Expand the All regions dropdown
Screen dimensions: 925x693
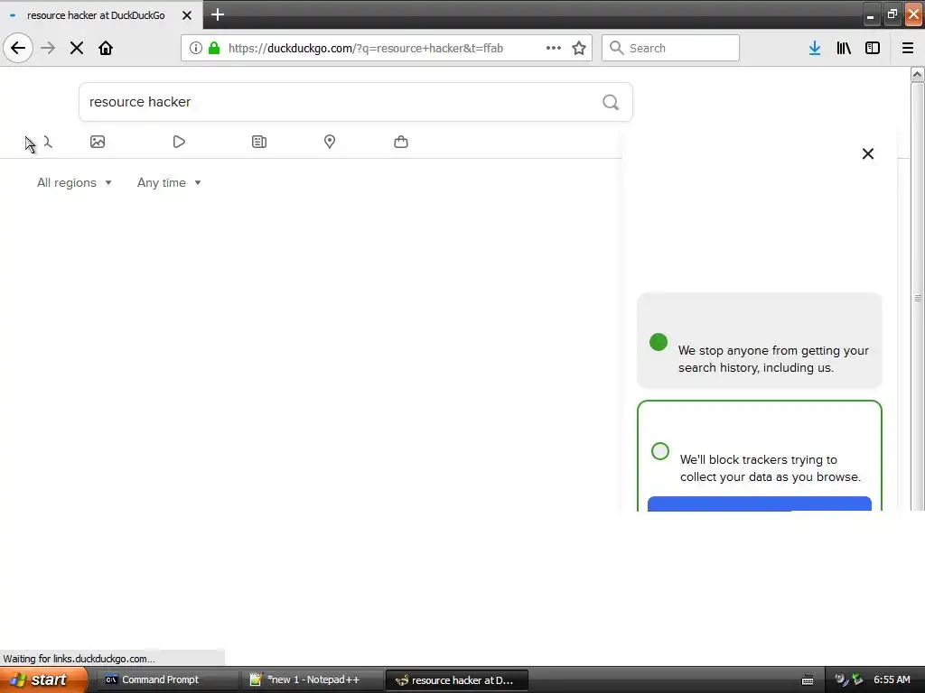point(74,182)
